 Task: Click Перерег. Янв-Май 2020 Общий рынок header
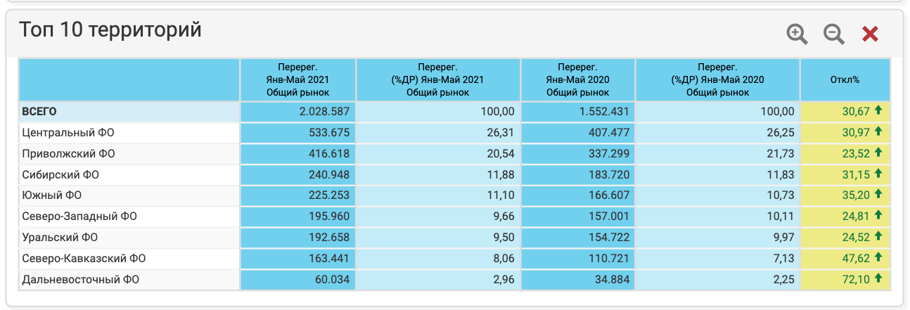pos(577,79)
